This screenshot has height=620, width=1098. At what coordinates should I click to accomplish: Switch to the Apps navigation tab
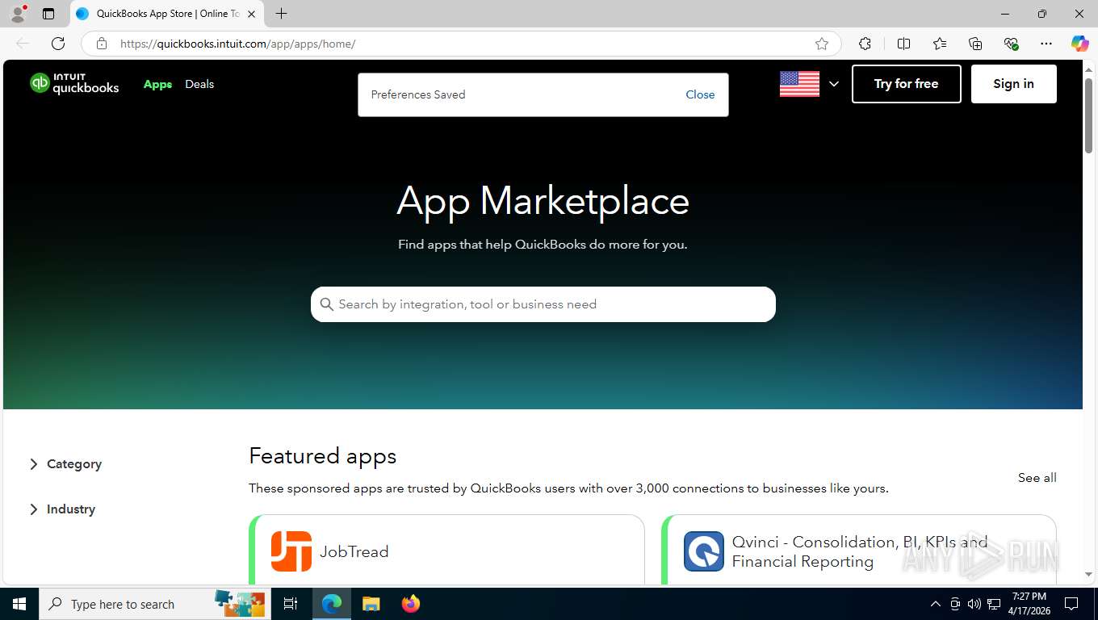click(x=157, y=84)
